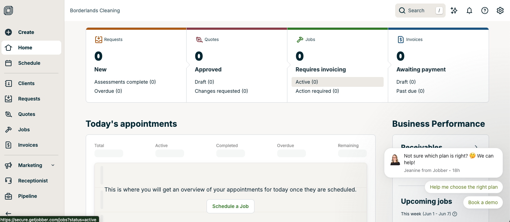Open the AI sparkle assistant icon
Screen dimensions: 510x222
point(454,11)
